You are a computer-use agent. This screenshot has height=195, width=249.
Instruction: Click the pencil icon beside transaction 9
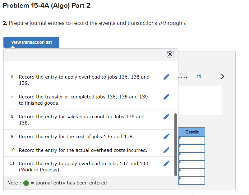coord(166,136)
